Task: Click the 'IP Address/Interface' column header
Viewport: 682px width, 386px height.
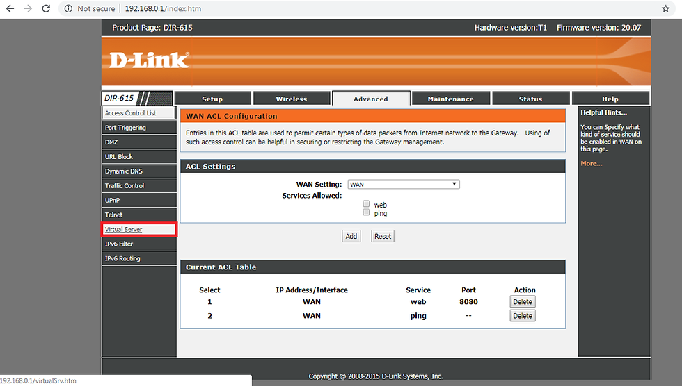Action: (x=312, y=290)
